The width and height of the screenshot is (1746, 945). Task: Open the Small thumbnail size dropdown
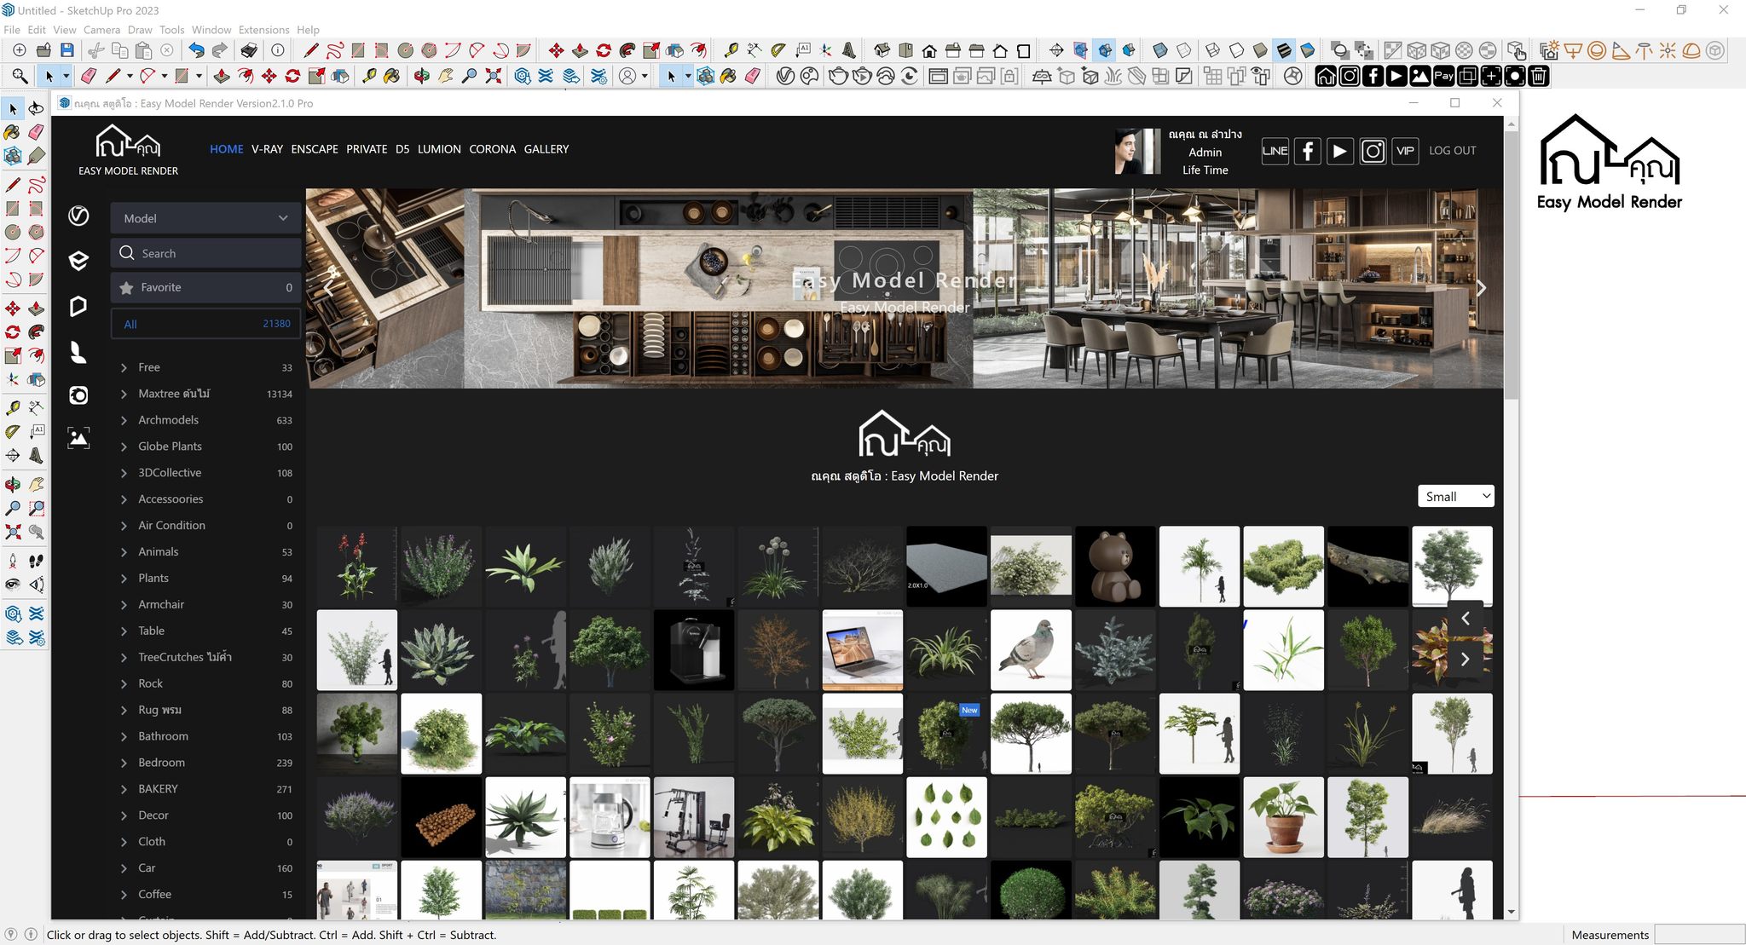click(x=1456, y=497)
